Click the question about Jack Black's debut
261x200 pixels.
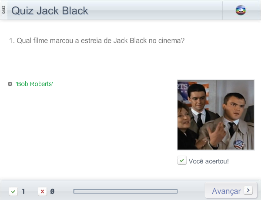[97, 40]
